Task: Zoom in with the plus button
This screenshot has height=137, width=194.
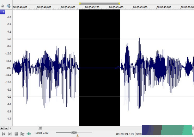Action: (2, 128)
